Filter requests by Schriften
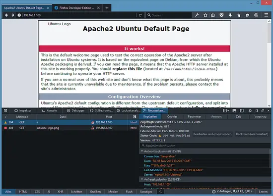The width and height of the screenshot is (273, 196). 76,192
